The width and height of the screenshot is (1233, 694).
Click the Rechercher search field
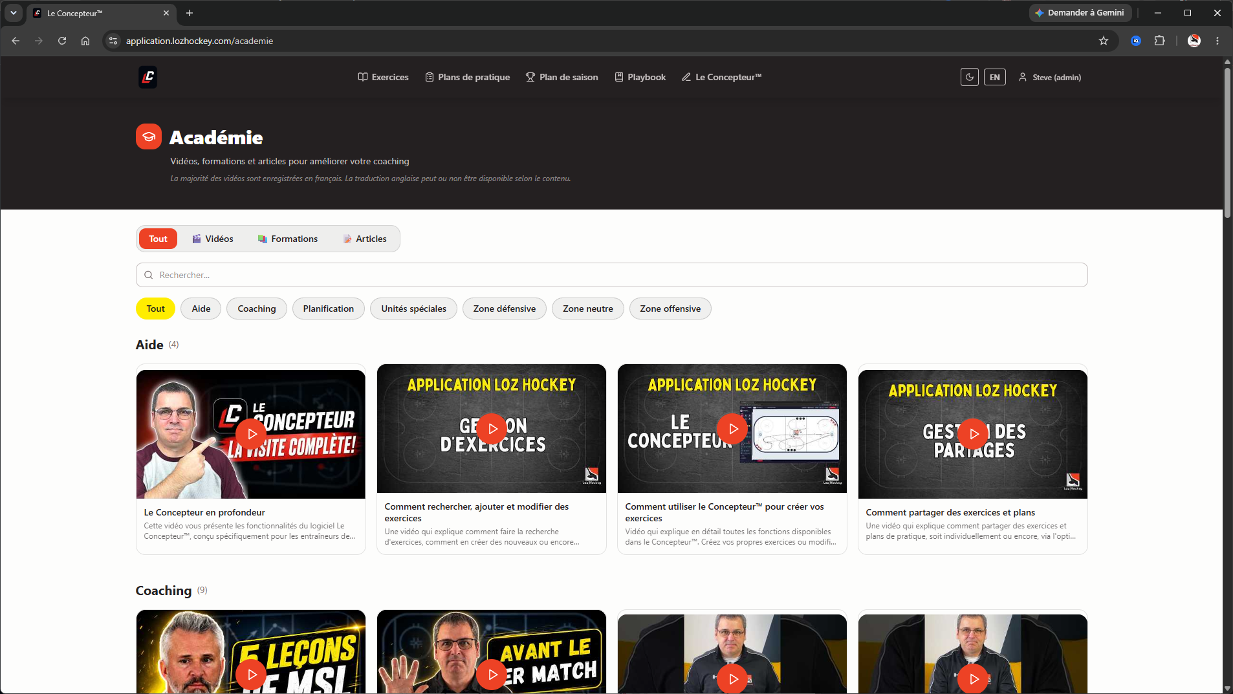point(611,275)
